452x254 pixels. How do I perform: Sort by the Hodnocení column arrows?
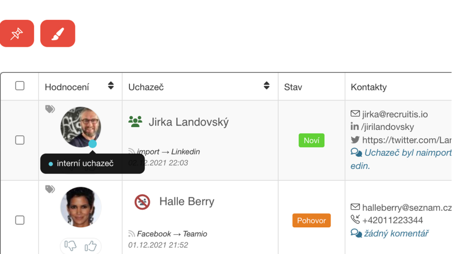pos(111,86)
